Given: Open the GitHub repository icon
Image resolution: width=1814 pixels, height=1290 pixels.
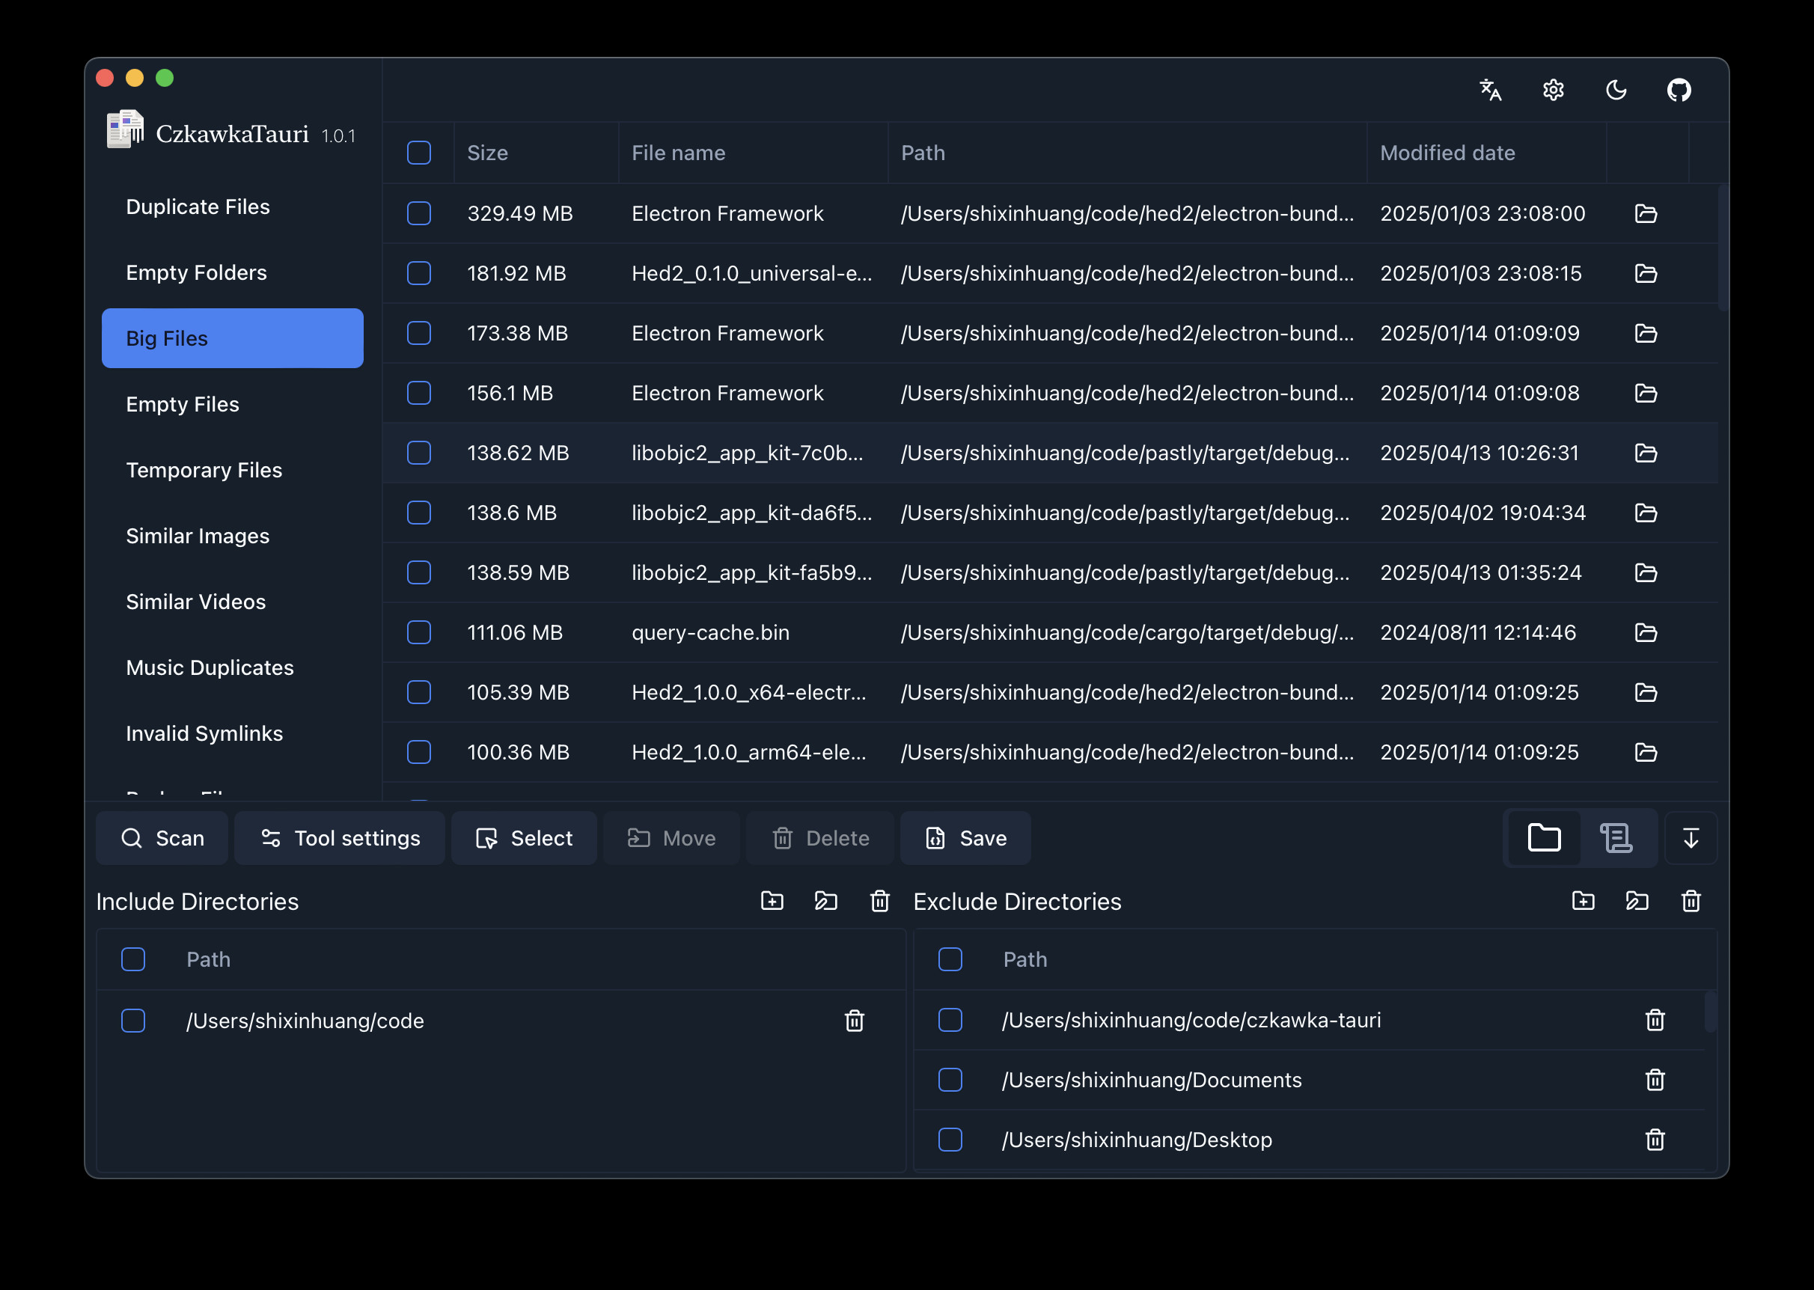Looking at the screenshot, I should click(x=1679, y=90).
